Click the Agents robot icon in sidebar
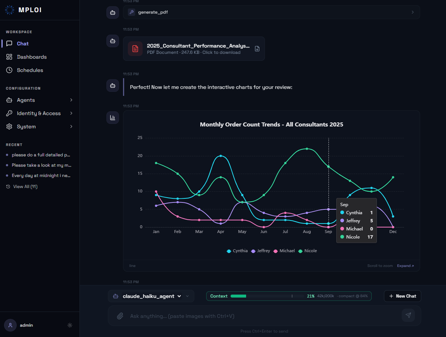The width and height of the screenshot is (446, 337). (9, 100)
